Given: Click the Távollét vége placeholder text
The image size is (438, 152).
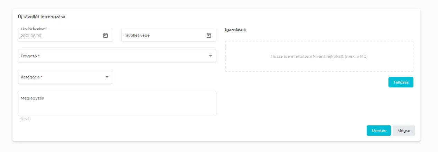Looking at the screenshot, I should [137, 35].
